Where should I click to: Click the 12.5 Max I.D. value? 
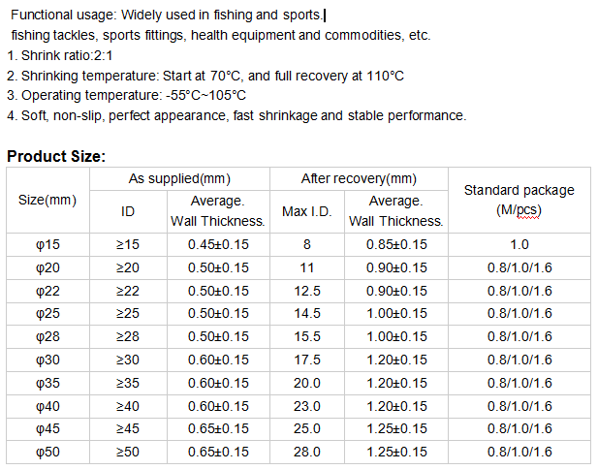[307, 291]
